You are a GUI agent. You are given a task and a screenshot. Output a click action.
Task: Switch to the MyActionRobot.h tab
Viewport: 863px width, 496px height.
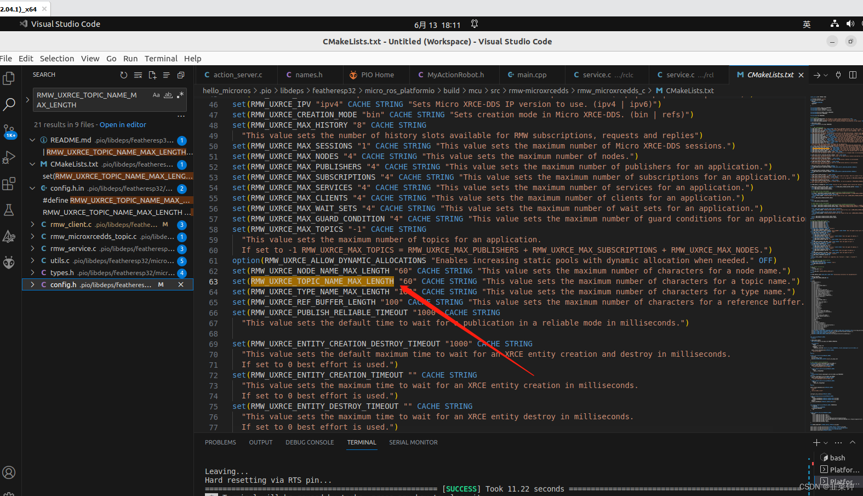click(455, 75)
